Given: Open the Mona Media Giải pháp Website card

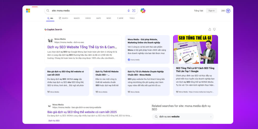Looking at the screenshot, I should (147, 49).
